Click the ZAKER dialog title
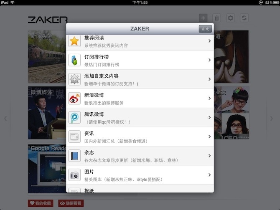280x210 pixels. [140, 29]
